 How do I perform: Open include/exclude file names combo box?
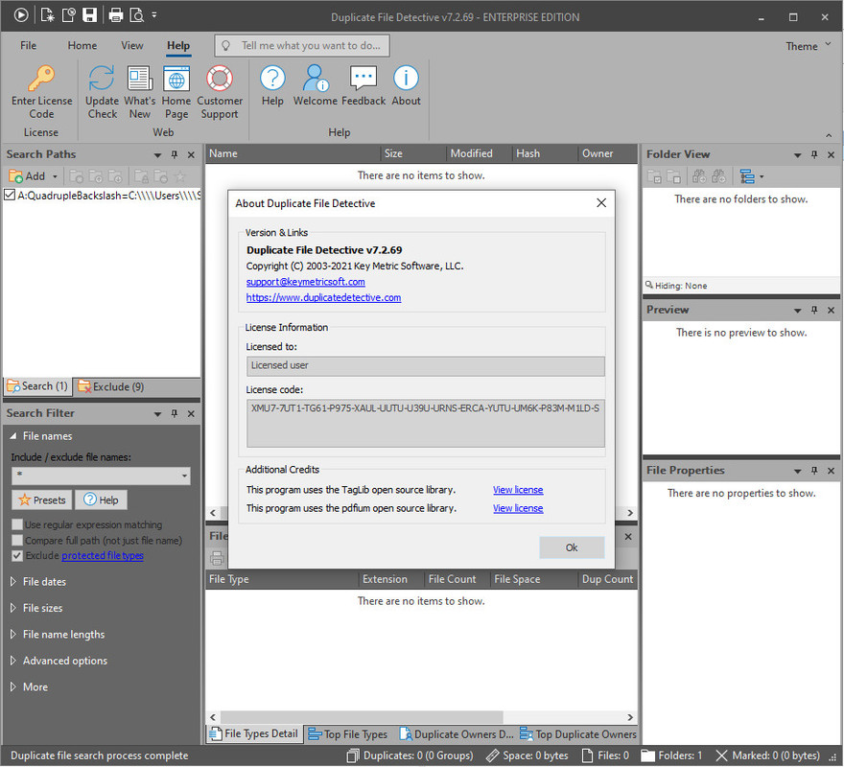(x=102, y=476)
